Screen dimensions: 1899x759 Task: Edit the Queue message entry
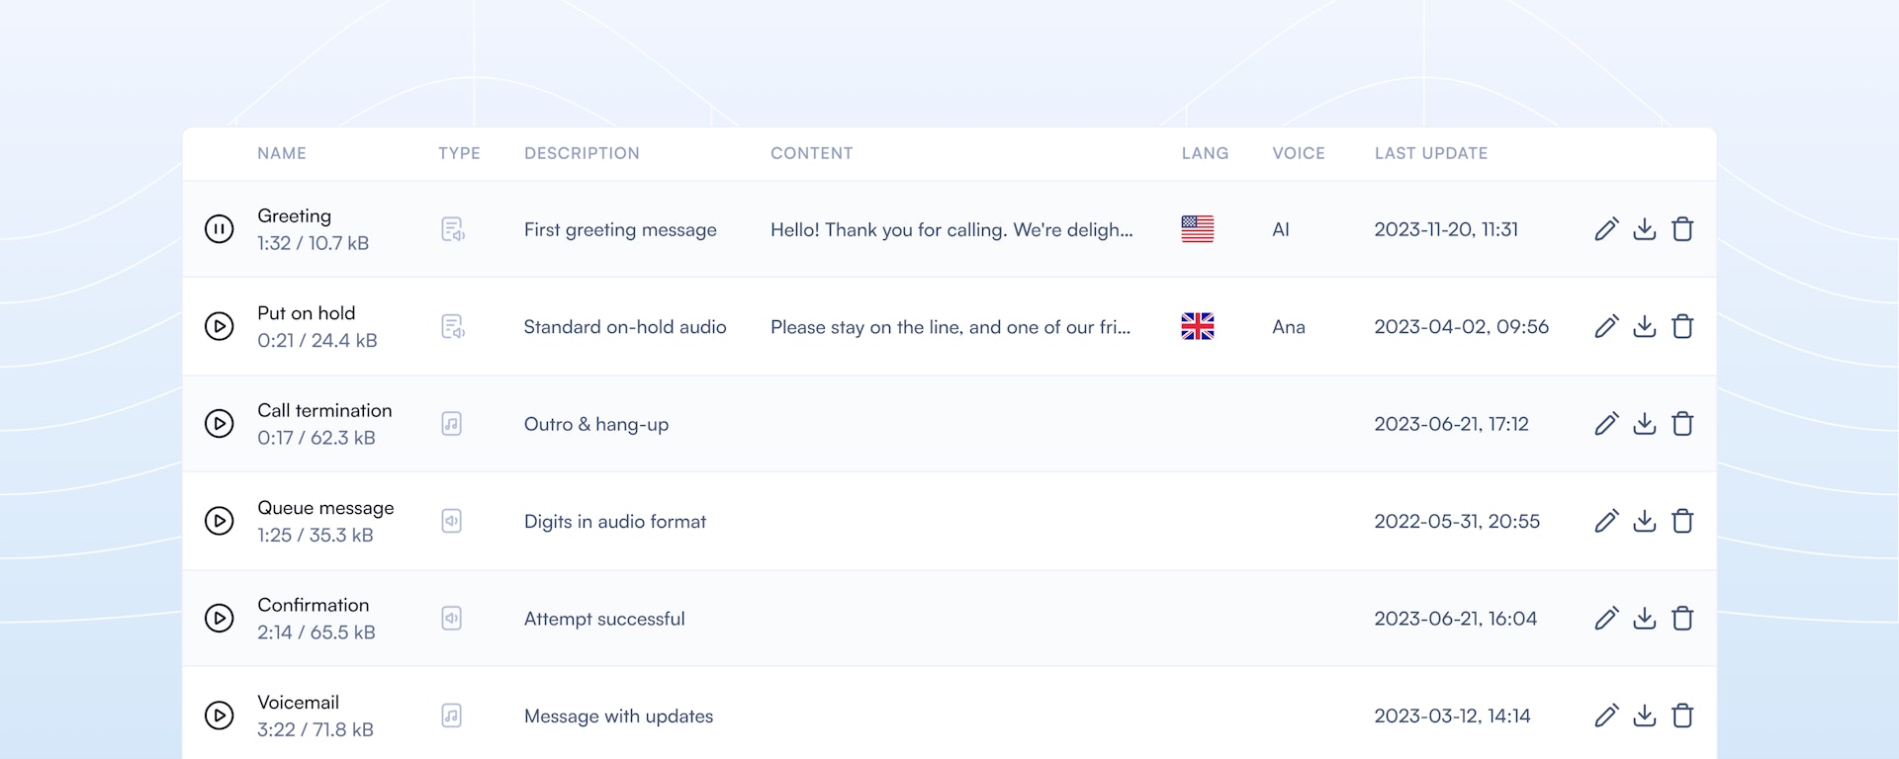(1606, 521)
